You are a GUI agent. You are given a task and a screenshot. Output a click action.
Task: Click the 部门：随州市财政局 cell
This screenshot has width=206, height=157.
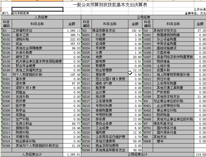pos(16,13)
